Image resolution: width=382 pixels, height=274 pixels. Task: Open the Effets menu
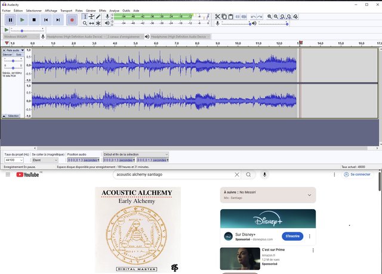pos(103,11)
